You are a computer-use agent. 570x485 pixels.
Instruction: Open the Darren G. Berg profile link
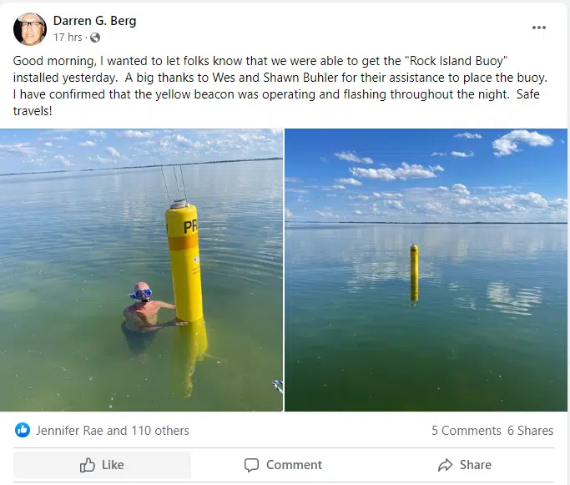click(x=96, y=20)
